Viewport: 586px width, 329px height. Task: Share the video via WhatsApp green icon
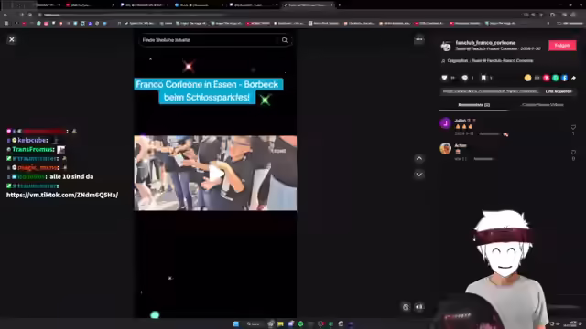coord(556,78)
